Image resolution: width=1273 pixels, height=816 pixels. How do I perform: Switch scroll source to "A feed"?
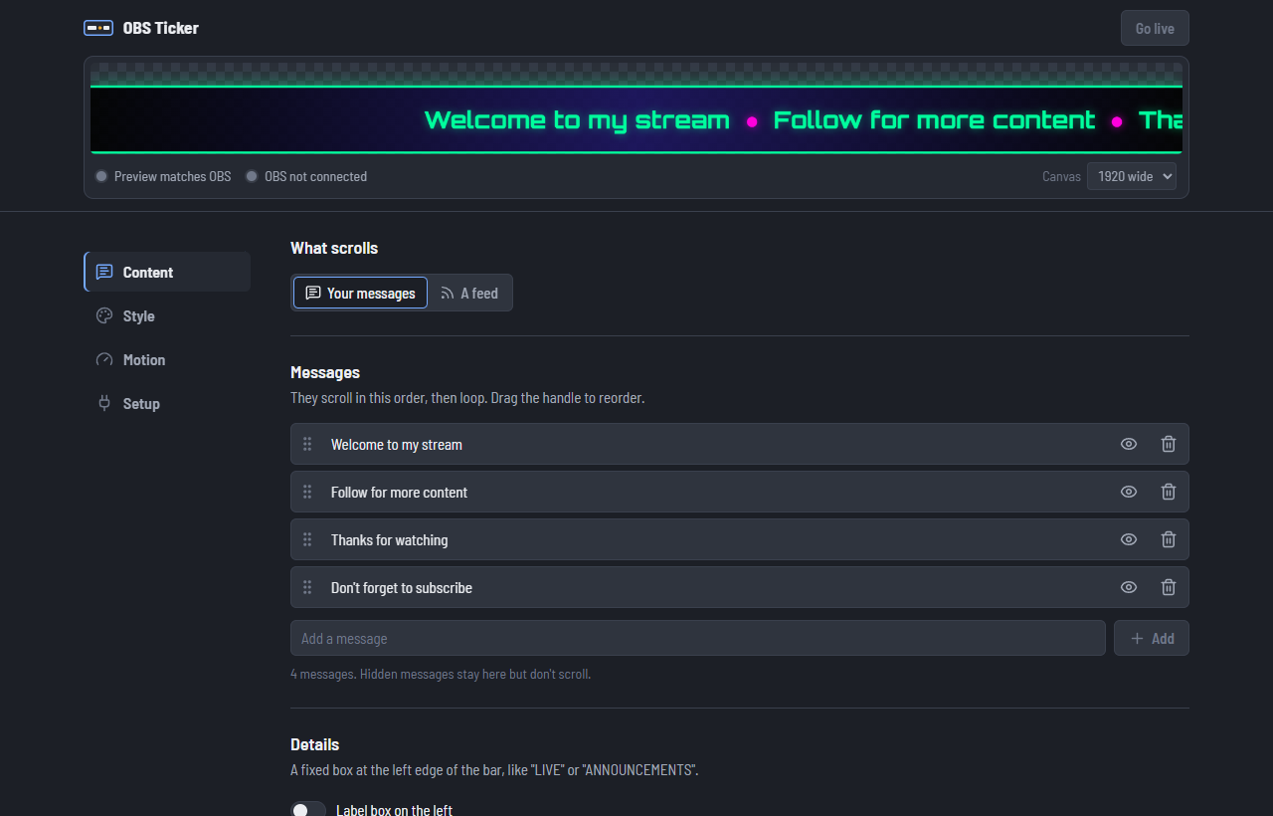(x=469, y=293)
